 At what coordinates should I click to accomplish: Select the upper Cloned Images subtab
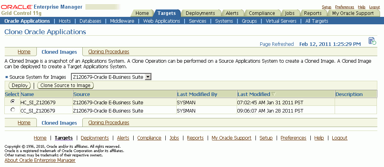point(59,52)
